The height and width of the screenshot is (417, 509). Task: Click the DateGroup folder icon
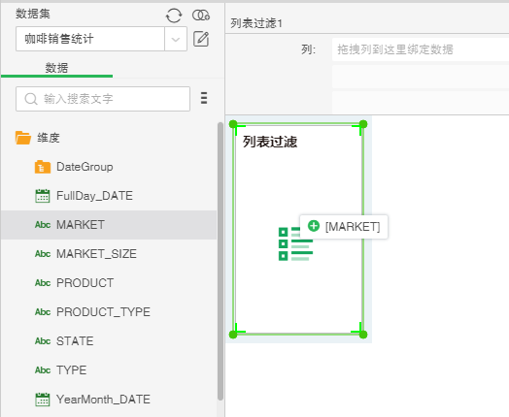tap(43, 167)
